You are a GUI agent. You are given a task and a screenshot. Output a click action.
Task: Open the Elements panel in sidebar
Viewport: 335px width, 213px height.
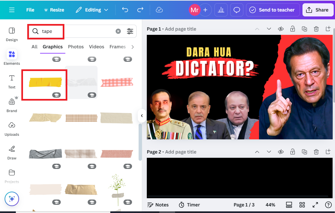(x=12, y=57)
